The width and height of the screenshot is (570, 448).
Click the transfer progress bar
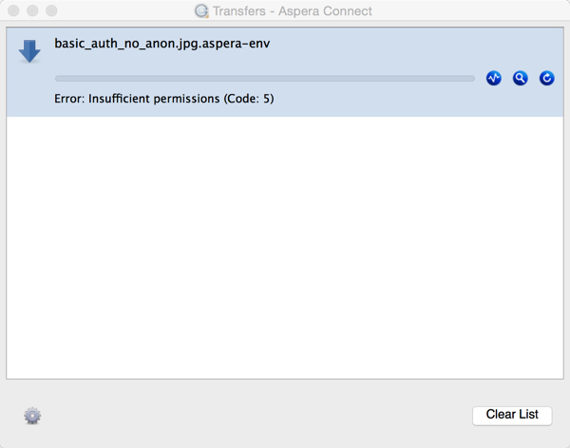[265, 79]
